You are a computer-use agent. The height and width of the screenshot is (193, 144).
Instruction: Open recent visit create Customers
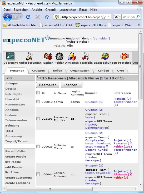click(19, 177)
